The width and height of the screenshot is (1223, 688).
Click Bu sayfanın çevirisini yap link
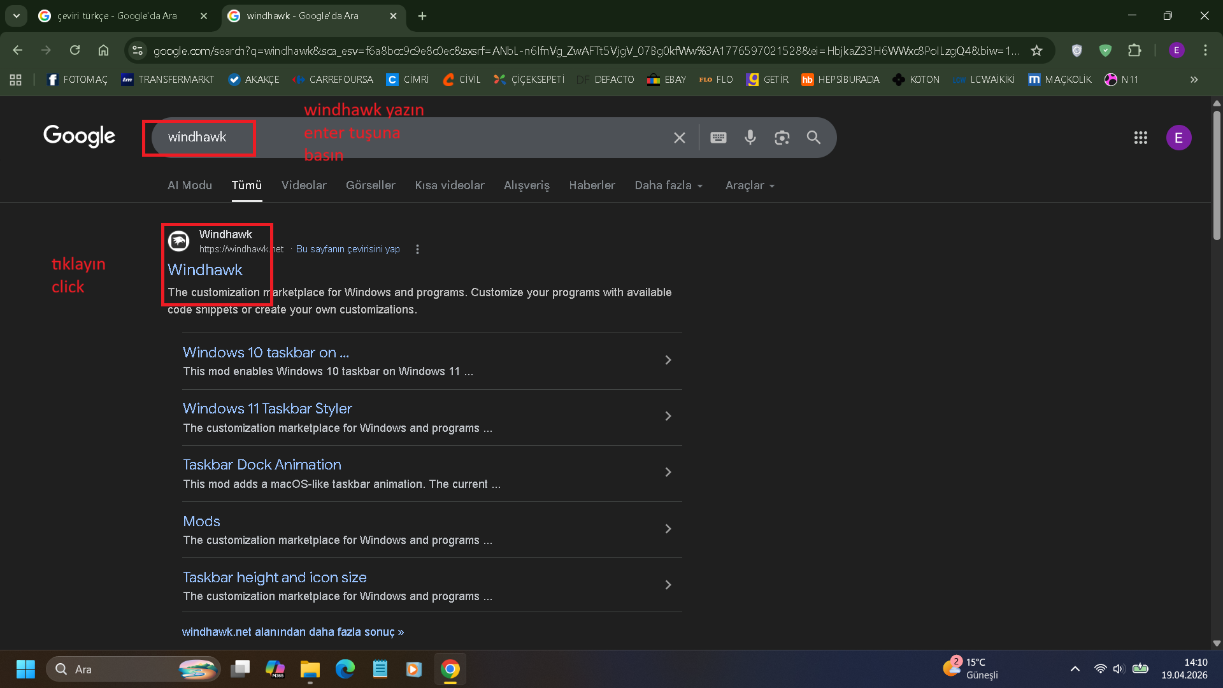(348, 249)
